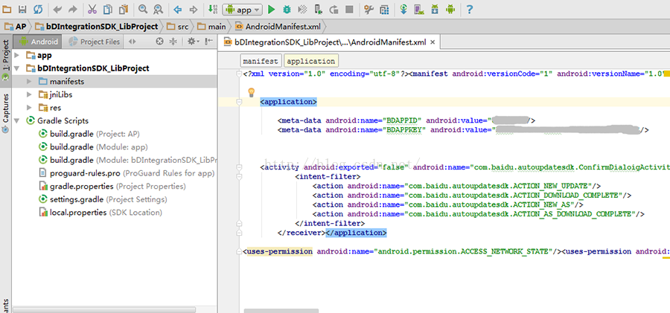
Task: Collapse the application tag fold marker
Action: [x=239, y=102]
